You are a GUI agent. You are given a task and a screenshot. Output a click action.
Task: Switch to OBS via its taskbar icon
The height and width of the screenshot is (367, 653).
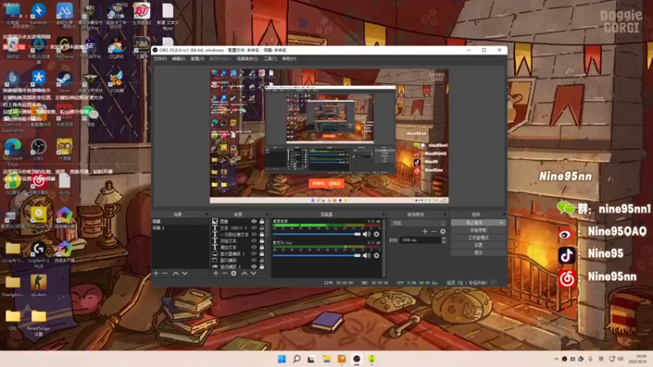357,359
